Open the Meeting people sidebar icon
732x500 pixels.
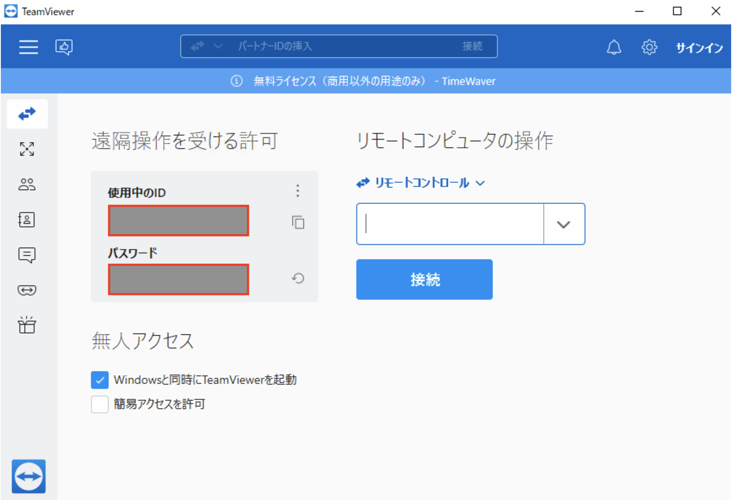point(27,184)
